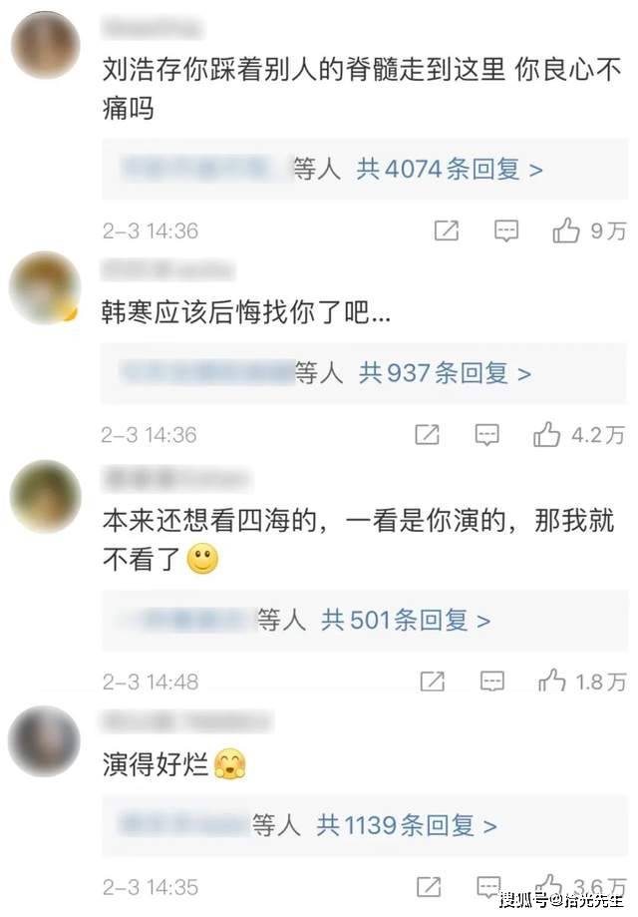Open avatar of 韩寒 comment author
Screen dimensions: 638x917
tap(45, 287)
